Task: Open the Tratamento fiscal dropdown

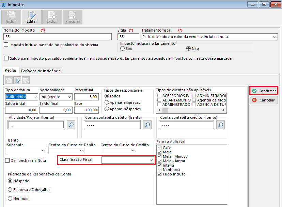Action: click(x=275, y=37)
